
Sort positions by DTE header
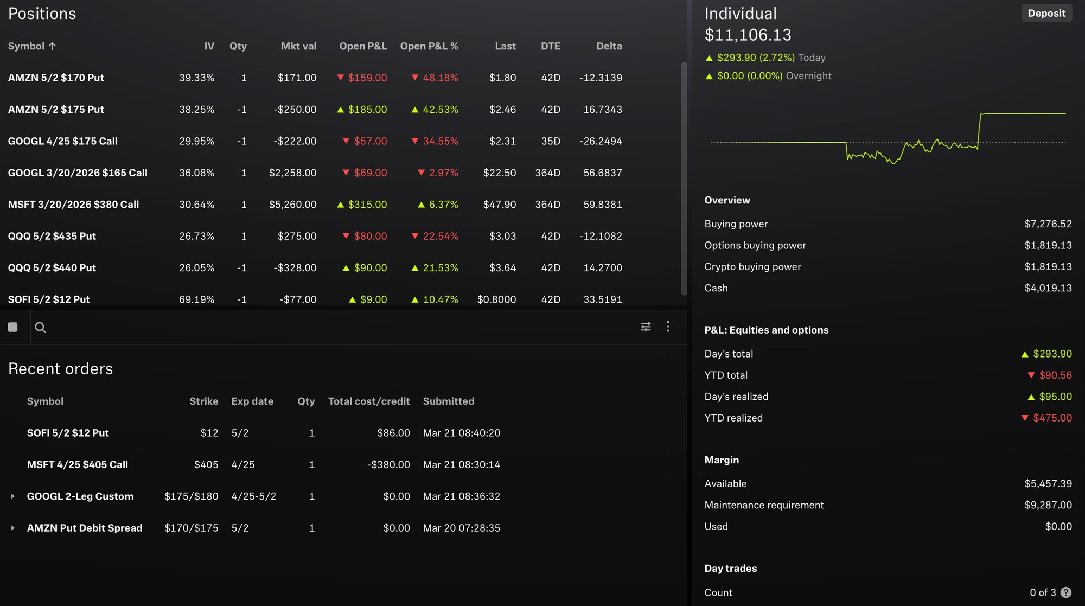(x=550, y=46)
